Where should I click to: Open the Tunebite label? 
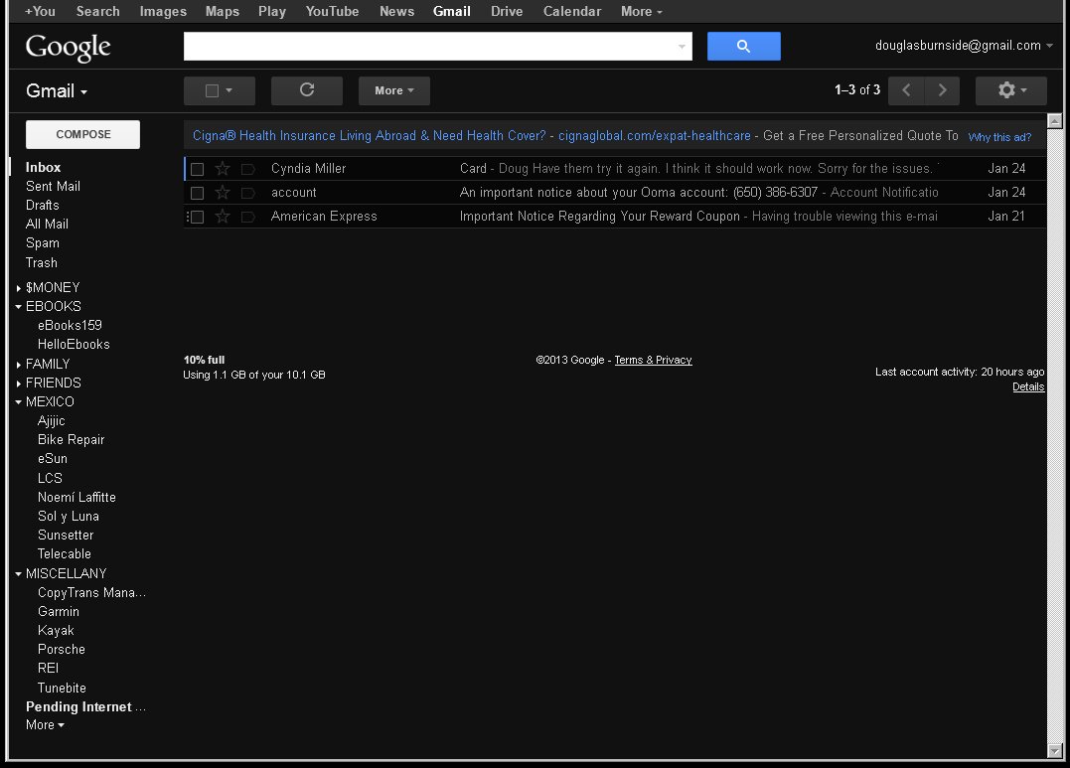62,689
